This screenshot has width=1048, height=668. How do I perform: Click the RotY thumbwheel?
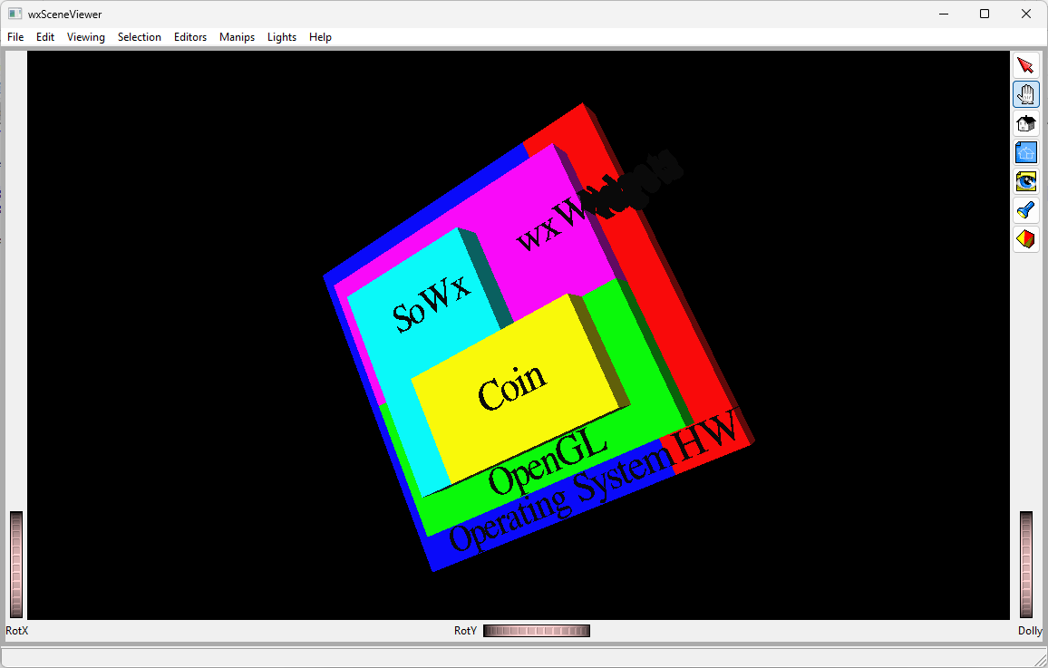(x=537, y=631)
